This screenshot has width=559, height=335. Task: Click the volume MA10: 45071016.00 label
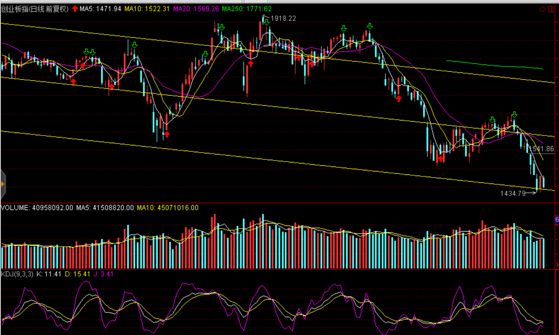(x=167, y=208)
